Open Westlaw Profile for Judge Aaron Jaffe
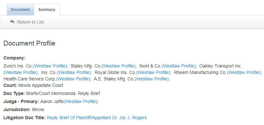Image resolution: width=264 pixels, height=125 pixels. pyautogui.click(x=81, y=101)
